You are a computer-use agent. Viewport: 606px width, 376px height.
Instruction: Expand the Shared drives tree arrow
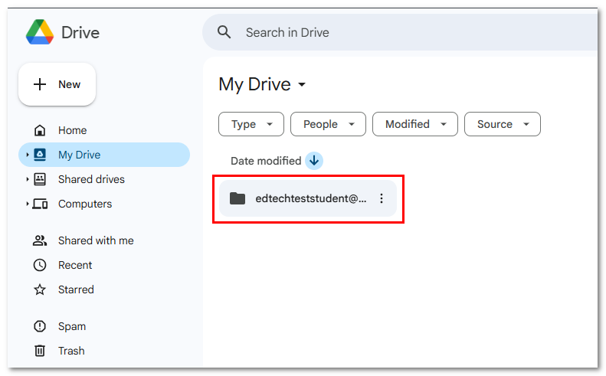[27, 179]
